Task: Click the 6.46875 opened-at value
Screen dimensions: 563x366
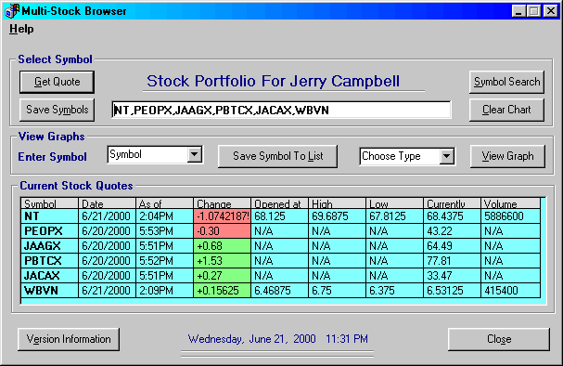Action: pyautogui.click(x=280, y=290)
